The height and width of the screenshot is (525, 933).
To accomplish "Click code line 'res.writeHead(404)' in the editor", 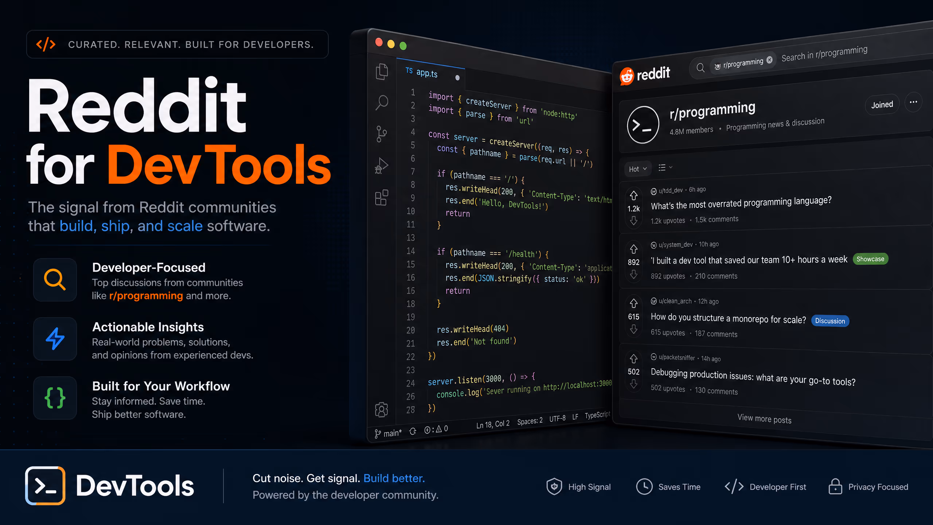I will click(473, 329).
